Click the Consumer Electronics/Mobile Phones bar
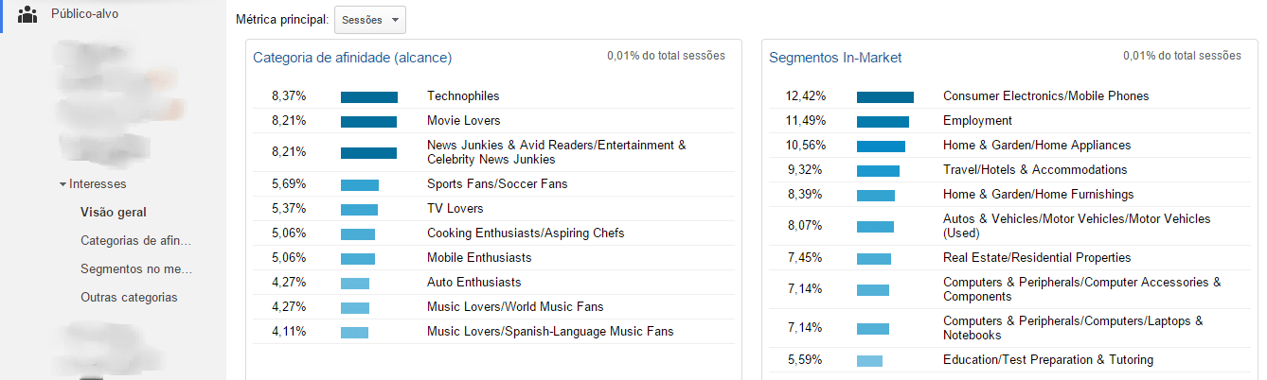This screenshot has height=380, width=1267. point(885,96)
